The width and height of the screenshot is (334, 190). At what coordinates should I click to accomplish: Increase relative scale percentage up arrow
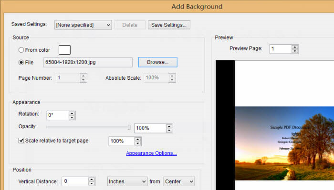point(138,139)
